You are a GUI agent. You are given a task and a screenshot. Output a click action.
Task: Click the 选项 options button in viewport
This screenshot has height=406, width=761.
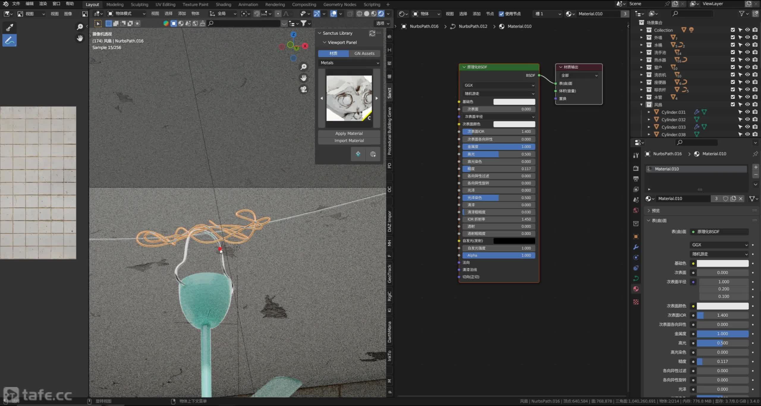point(383,23)
